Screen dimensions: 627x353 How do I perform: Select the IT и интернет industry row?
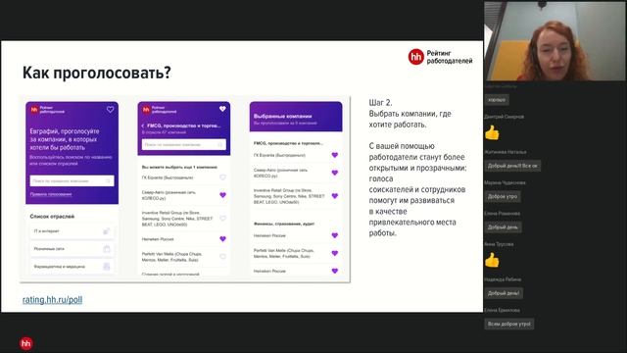point(72,231)
